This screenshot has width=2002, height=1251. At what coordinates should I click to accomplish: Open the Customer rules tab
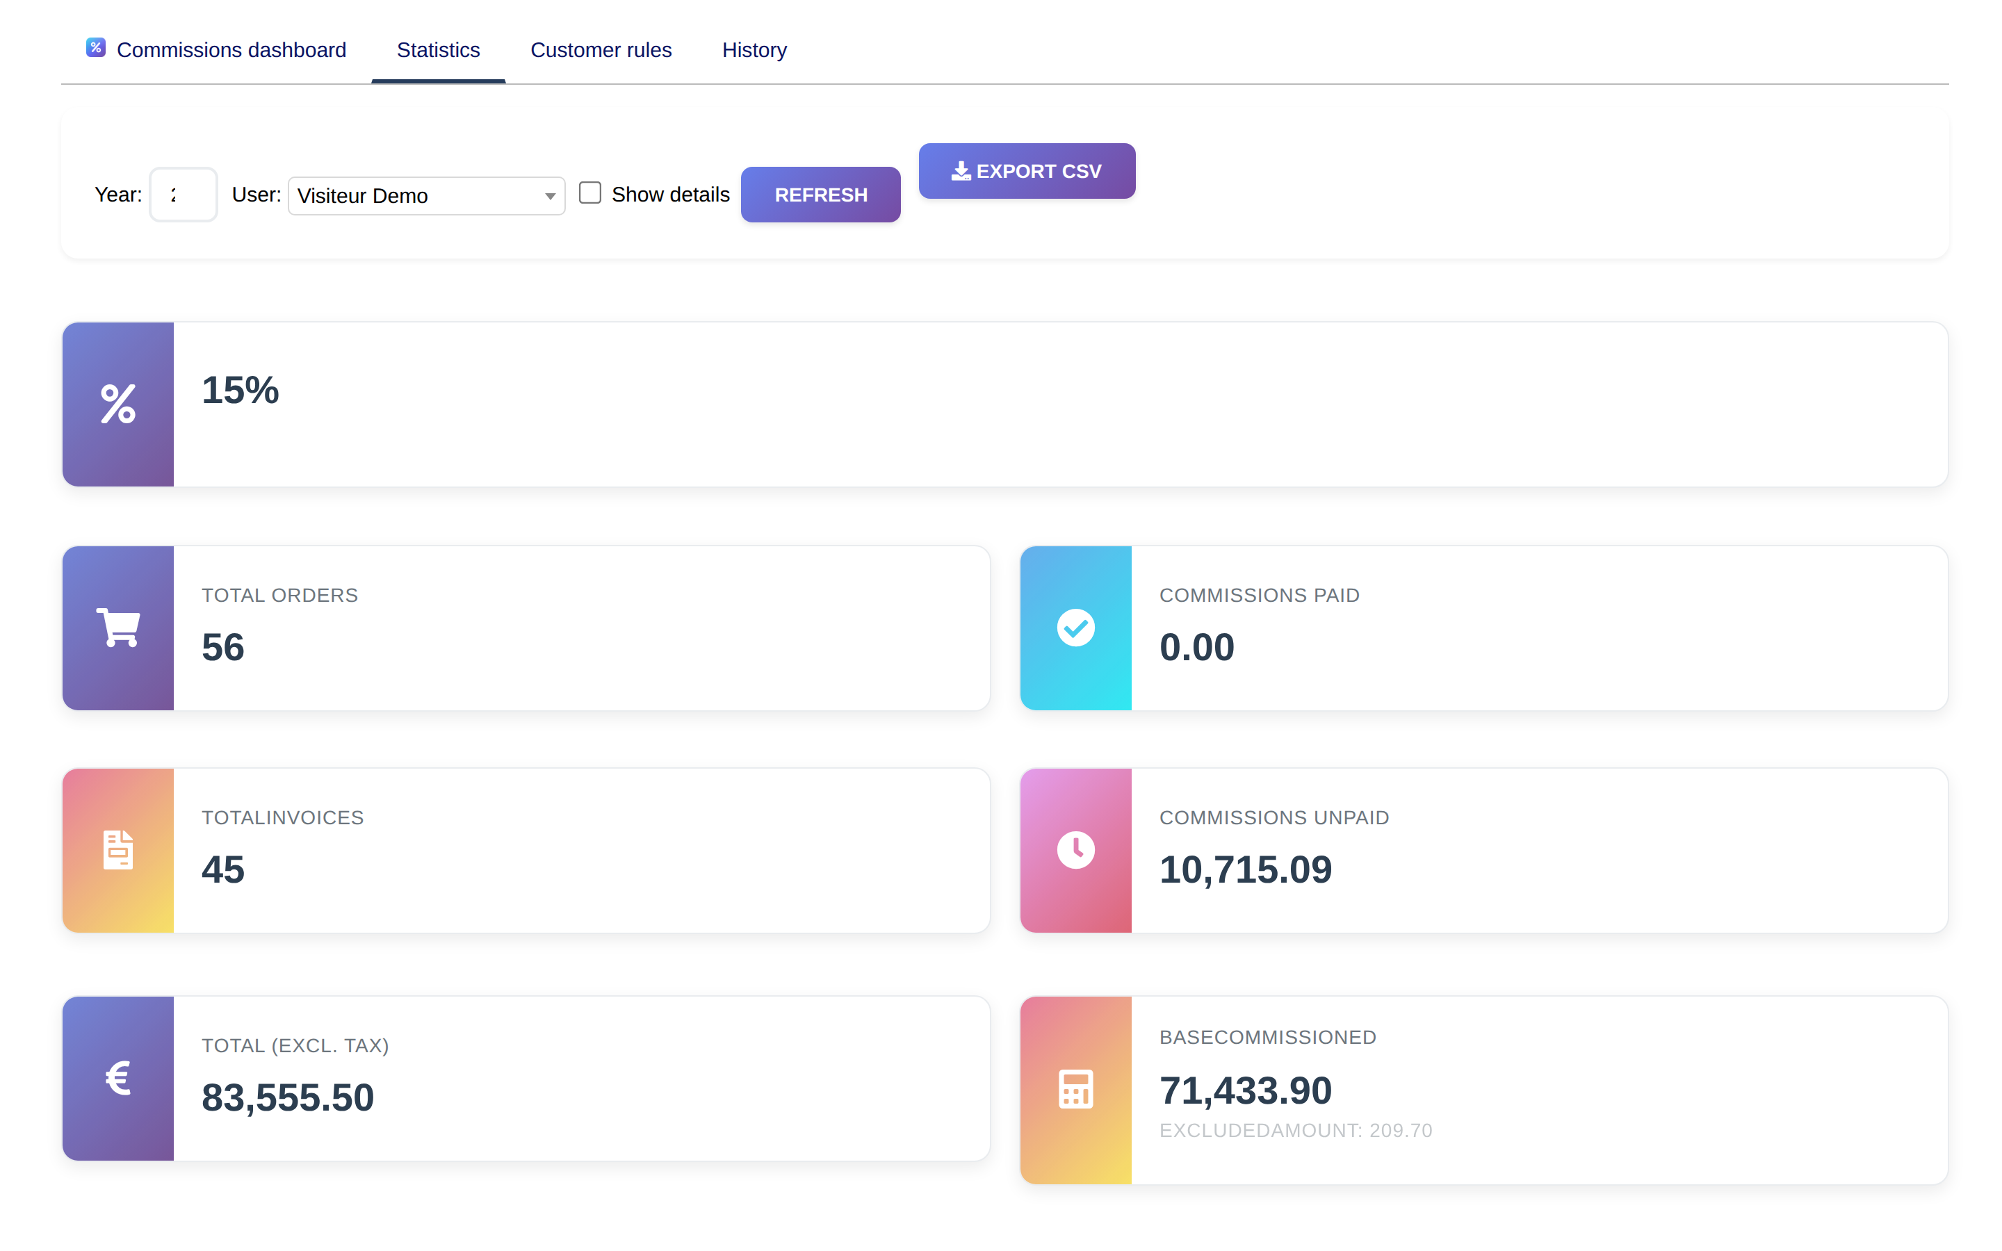coord(601,49)
